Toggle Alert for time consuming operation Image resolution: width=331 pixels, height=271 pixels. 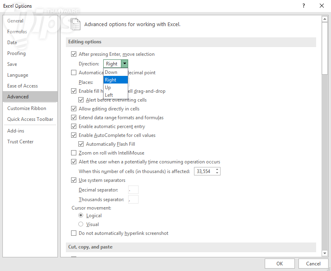click(x=74, y=162)
